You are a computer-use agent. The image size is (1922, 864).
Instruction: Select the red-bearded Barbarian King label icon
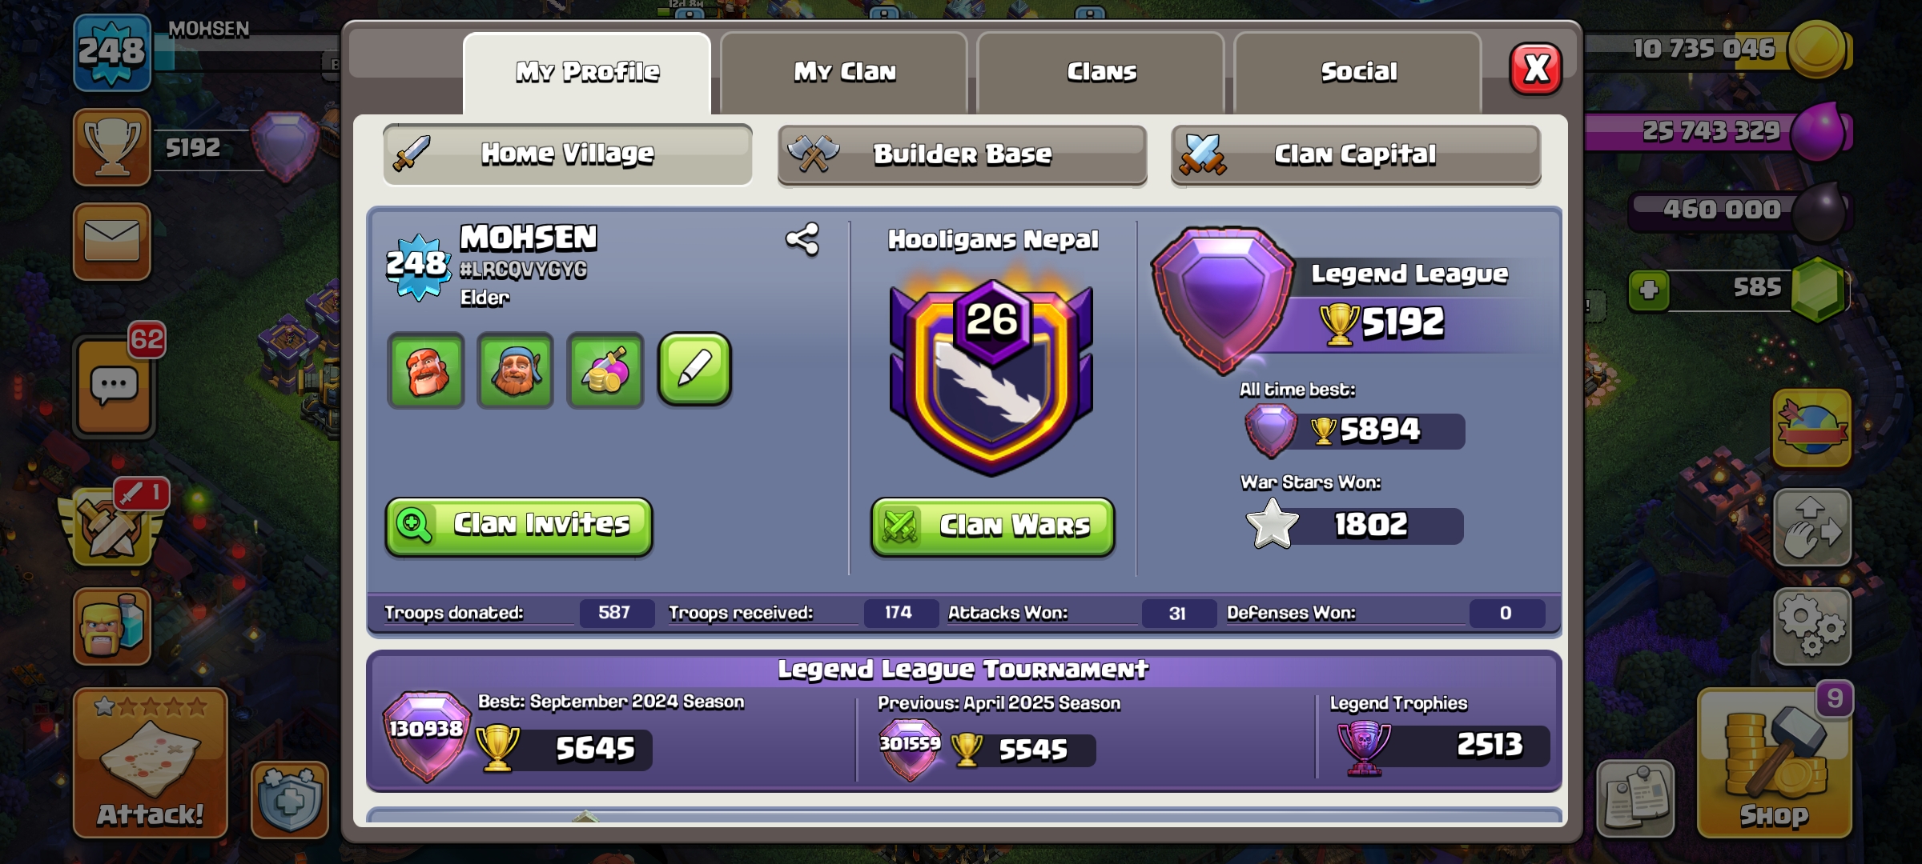[x=426, y=370]
